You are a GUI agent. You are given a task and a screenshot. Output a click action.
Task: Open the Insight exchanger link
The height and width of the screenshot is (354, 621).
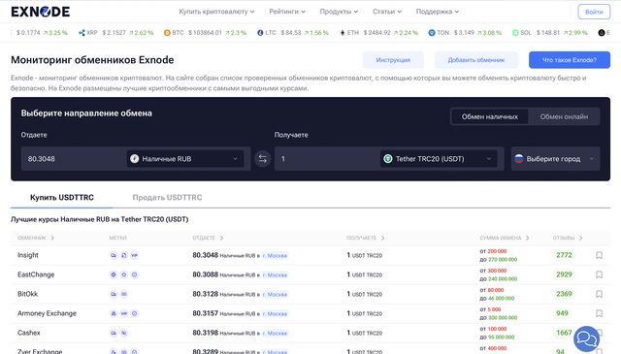(x=28, y=255)
